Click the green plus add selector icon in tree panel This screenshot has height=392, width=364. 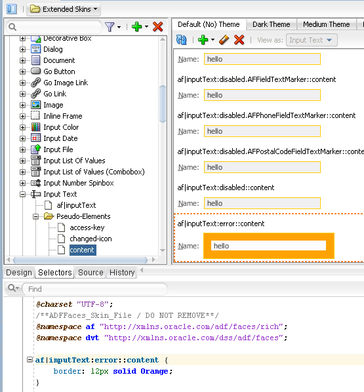(137, 26)
